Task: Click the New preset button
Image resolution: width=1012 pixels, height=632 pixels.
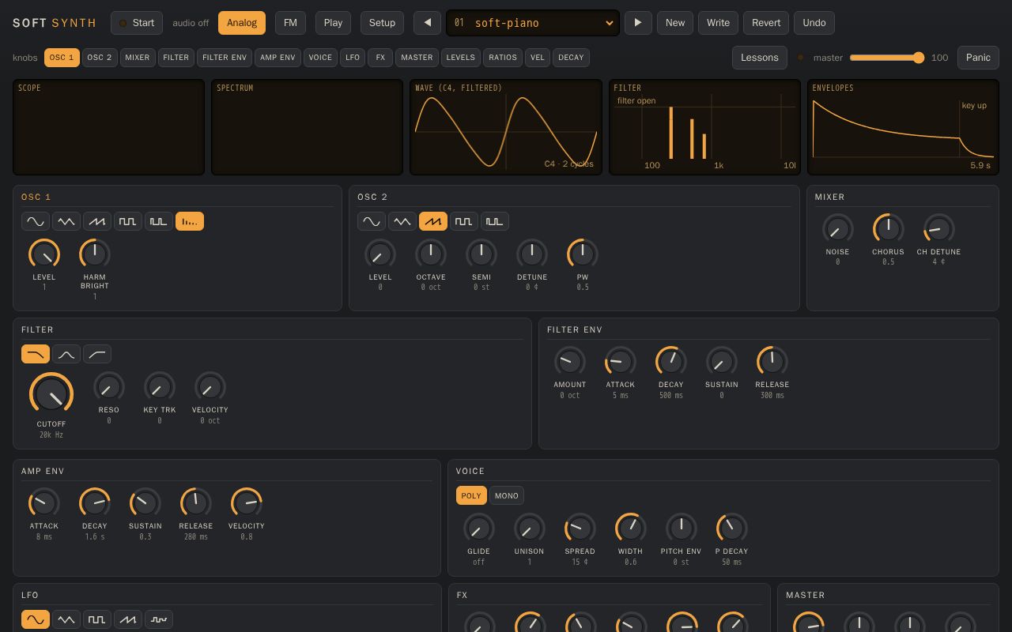Action: click(675, 23)
